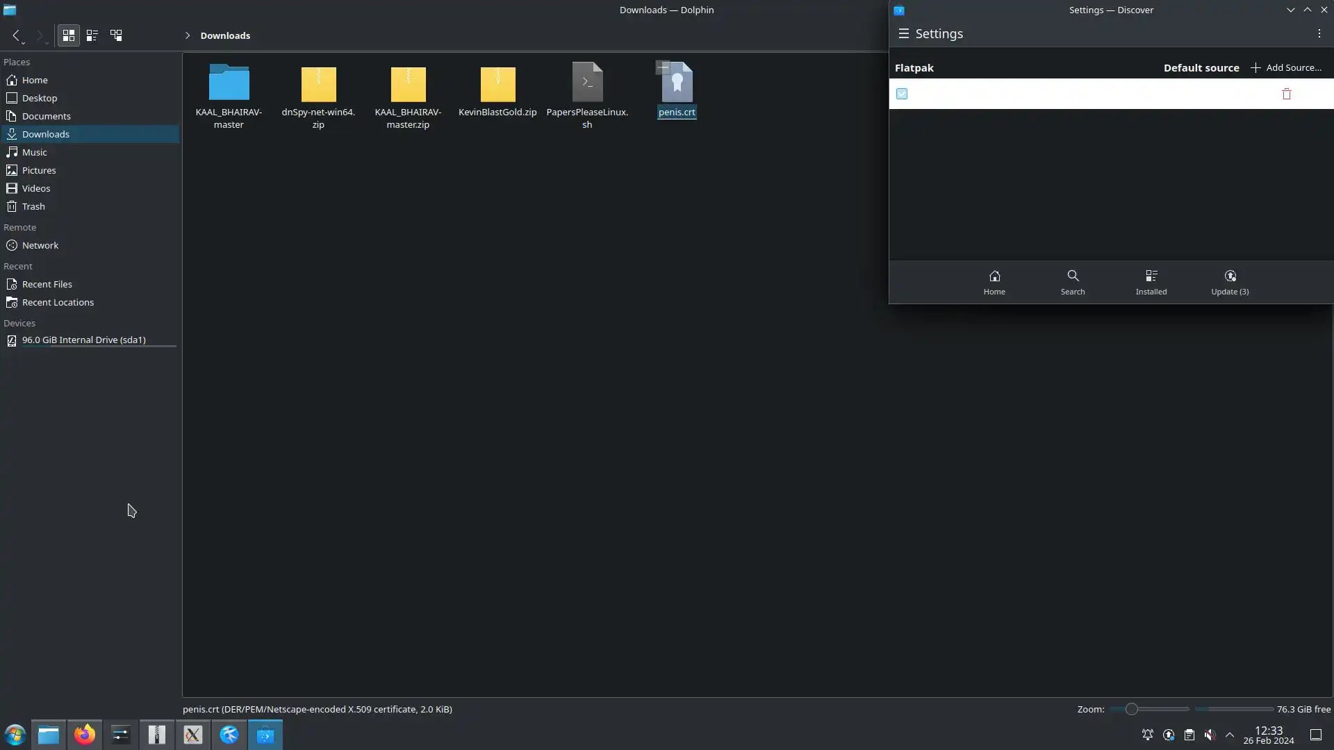Open the muted volume tray icon
This screenshot has width=1334, height=750.
(1210, 735)
